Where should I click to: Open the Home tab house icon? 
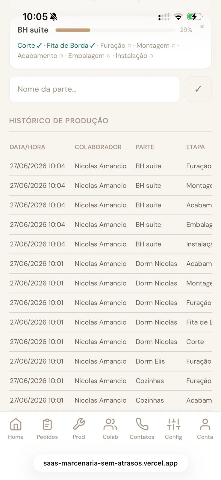[16, 424]
